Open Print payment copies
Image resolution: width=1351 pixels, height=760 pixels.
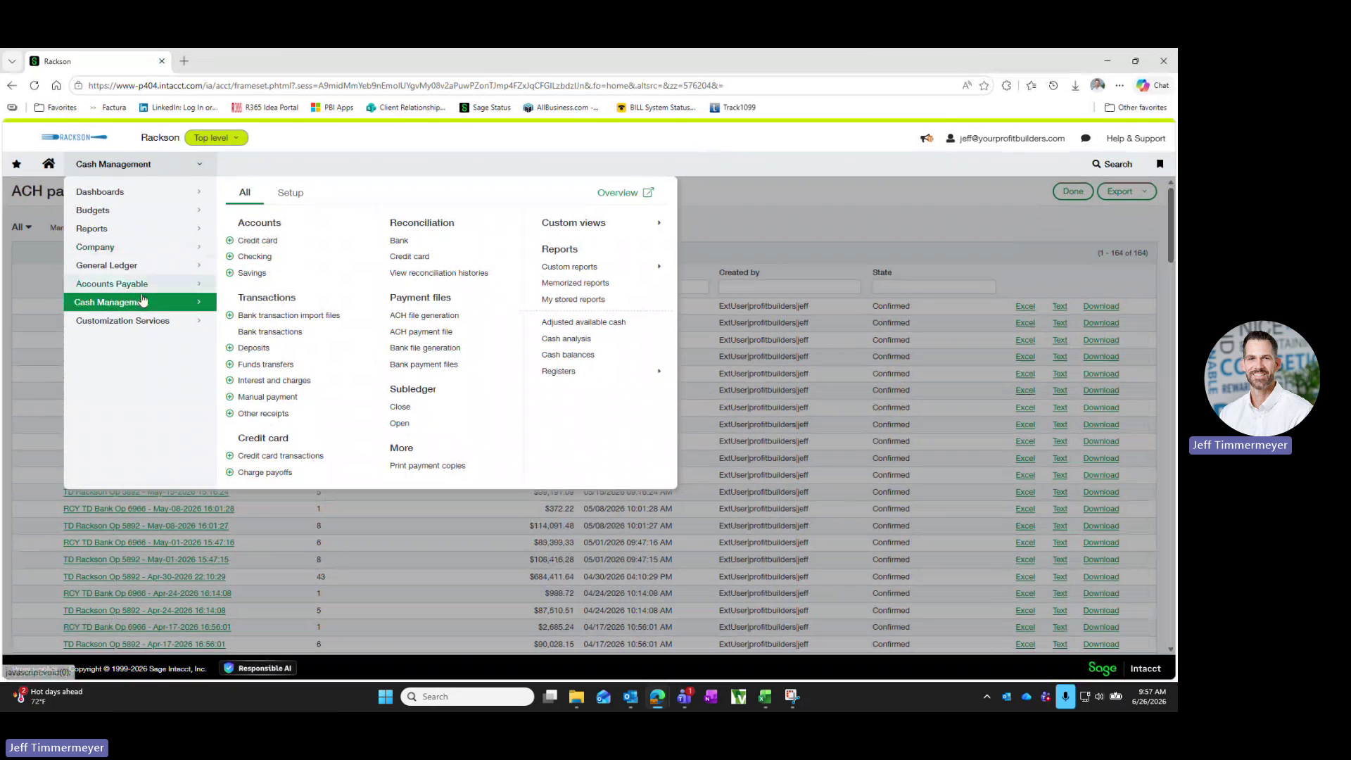tap(427, 466)
